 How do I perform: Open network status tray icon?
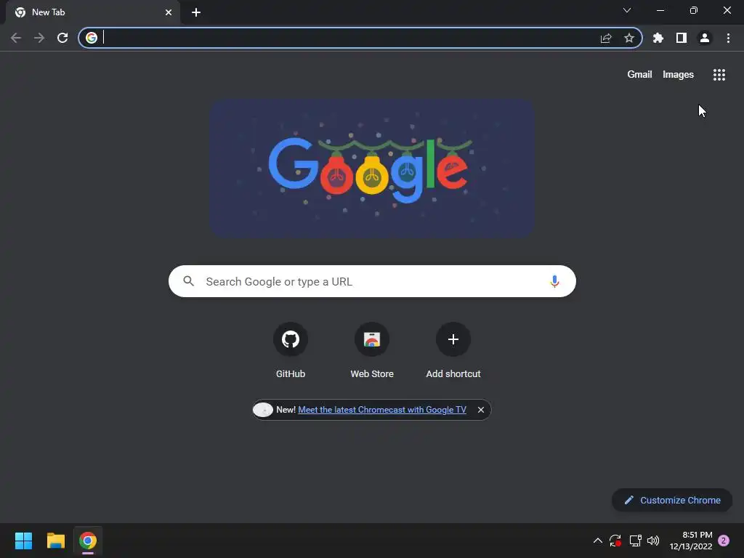click(x=635, y=541)
